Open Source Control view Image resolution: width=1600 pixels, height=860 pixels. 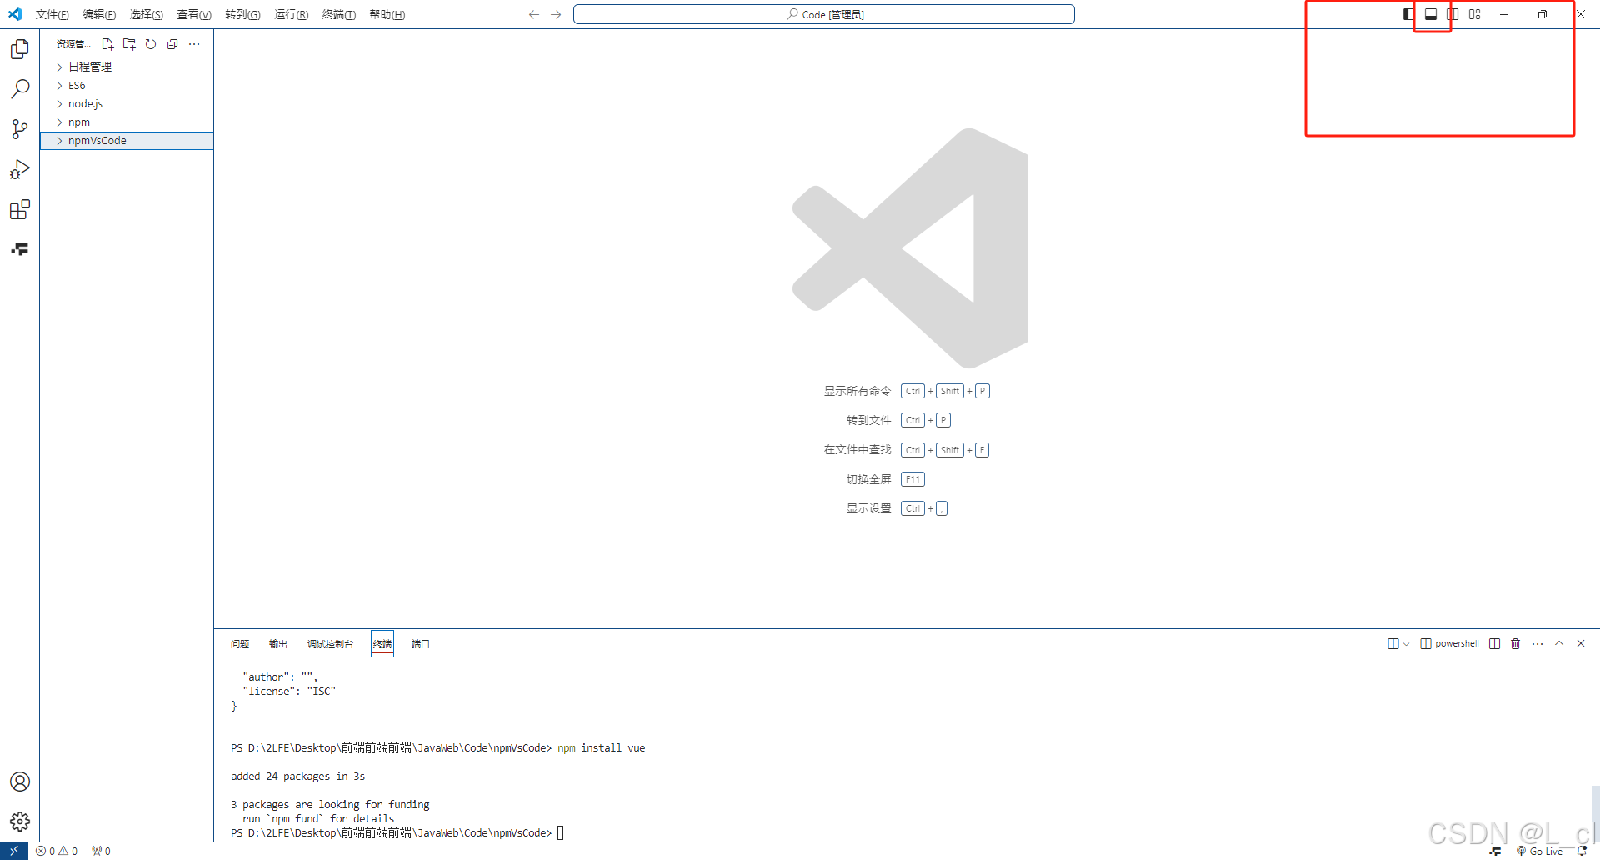coord(20,129)
